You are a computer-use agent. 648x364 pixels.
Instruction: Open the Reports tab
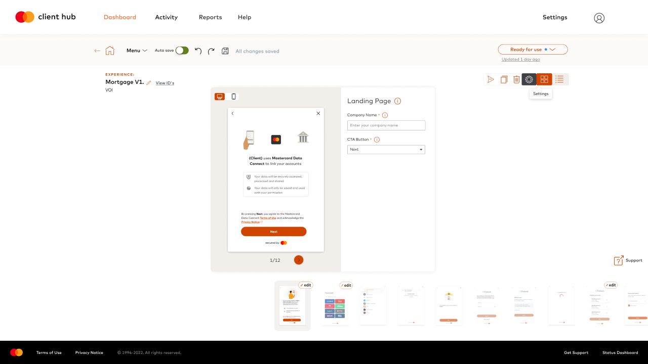click(210, 17)
